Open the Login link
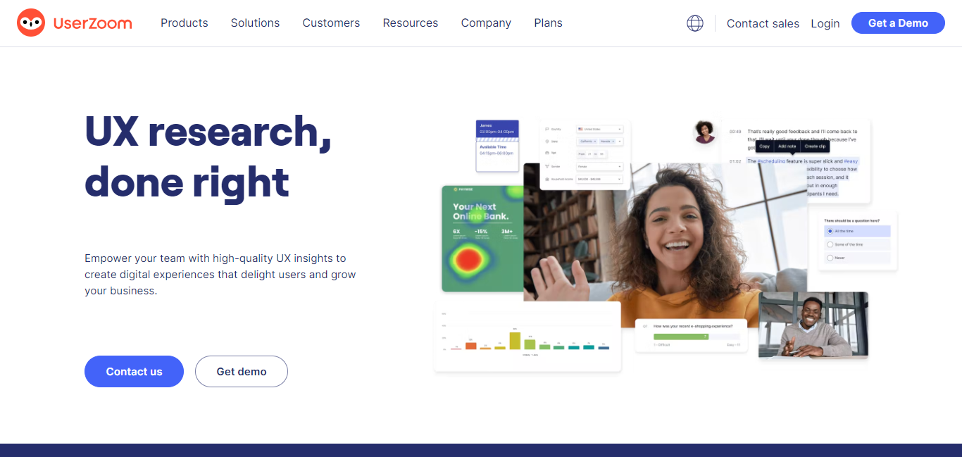Screen dimensions: 962x457 (825, 23)
